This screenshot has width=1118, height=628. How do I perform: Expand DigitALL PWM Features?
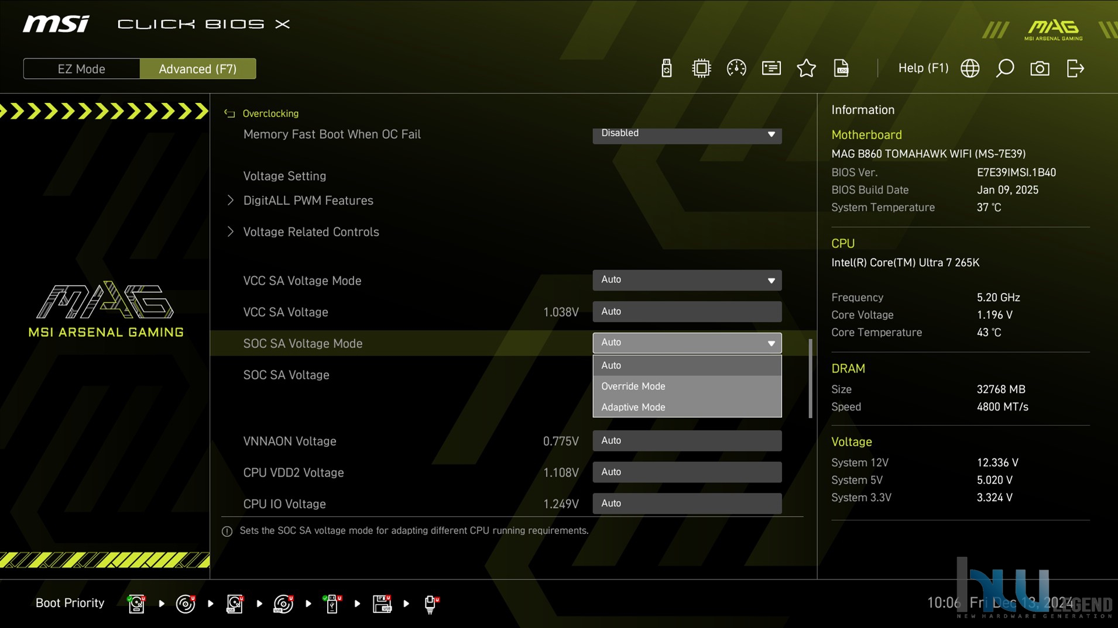point(308,201)
